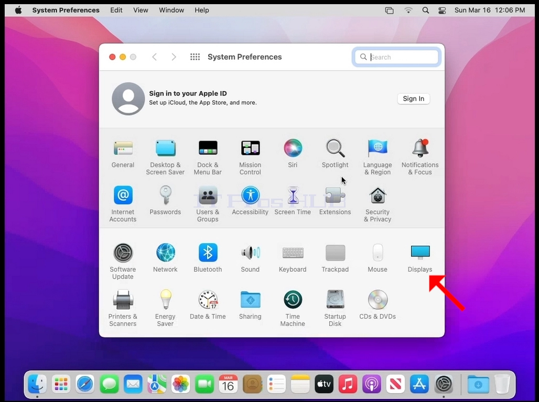Open the Apple menu
539x402 pixels.
pos(18,10)
